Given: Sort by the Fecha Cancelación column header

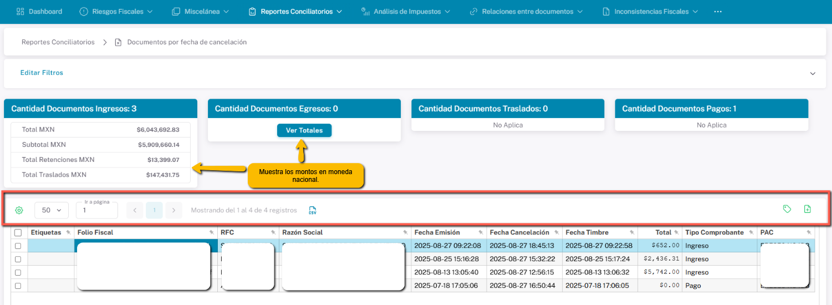Looking at the screenshot, I should [x=519, y=232].
